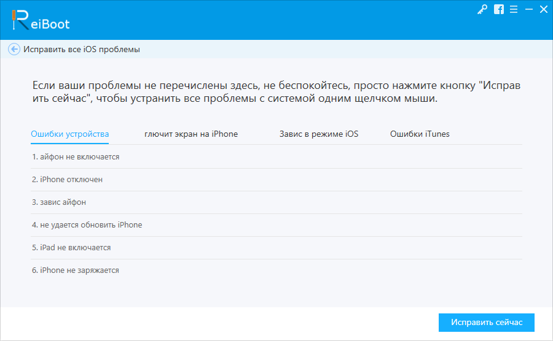Image resolution: width=553 pixels, height=341 pixels.
Task: Select row 6. iPhone не заряжается
Action: point(276,270)
